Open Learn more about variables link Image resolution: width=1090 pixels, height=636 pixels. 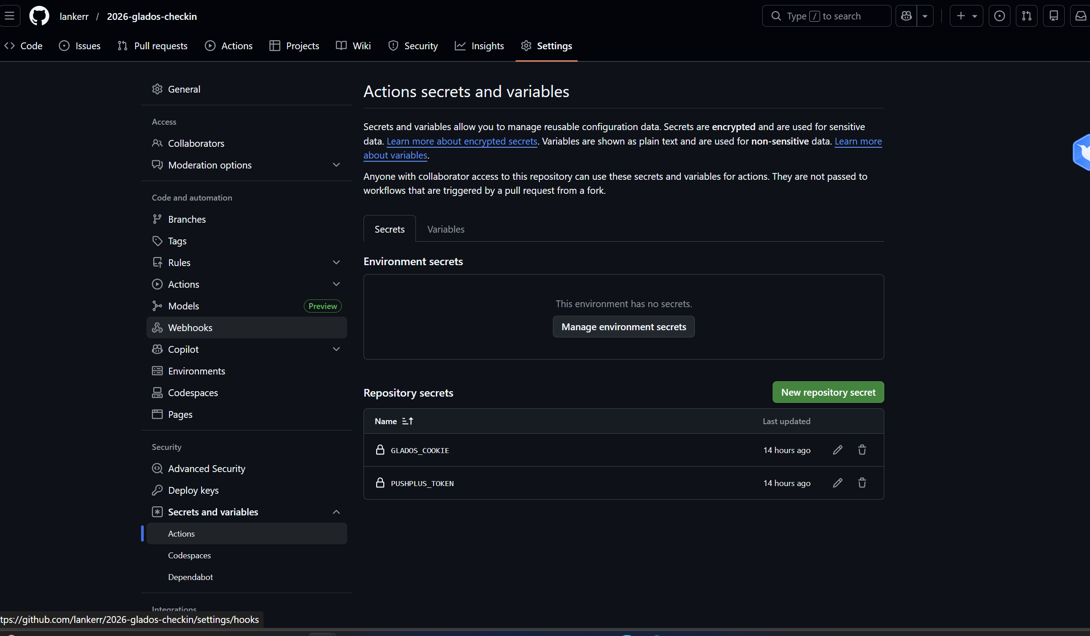pyautogui.click(x=858, y=141)
